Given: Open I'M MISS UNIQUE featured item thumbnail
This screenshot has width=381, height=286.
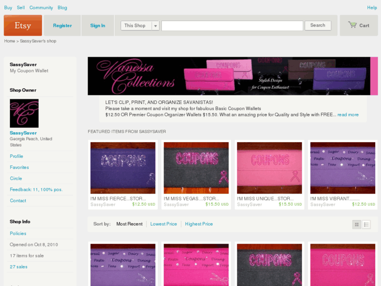Looking at the screenshot, I should pyautogui.click(x=269, y=168).
